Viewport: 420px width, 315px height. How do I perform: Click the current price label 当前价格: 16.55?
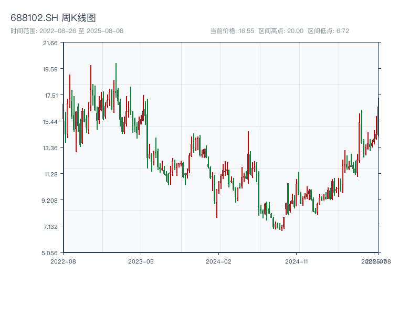click(232, 31)
